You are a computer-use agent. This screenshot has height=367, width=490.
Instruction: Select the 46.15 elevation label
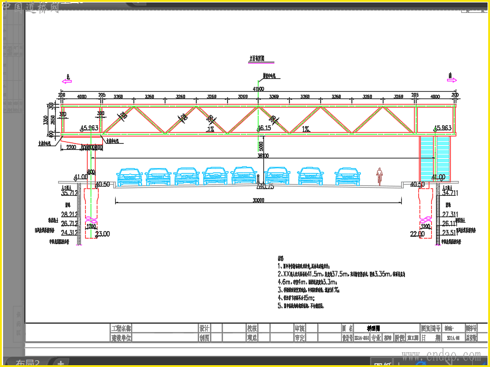pos(265,128)
